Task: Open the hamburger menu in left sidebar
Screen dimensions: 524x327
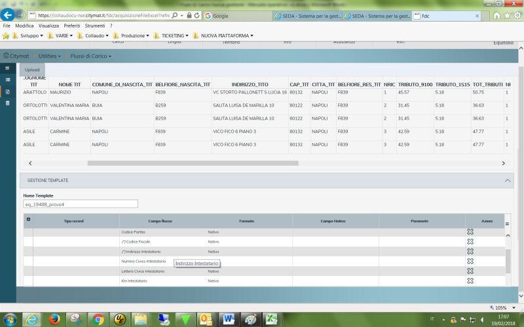Action: tap(7, 68)
